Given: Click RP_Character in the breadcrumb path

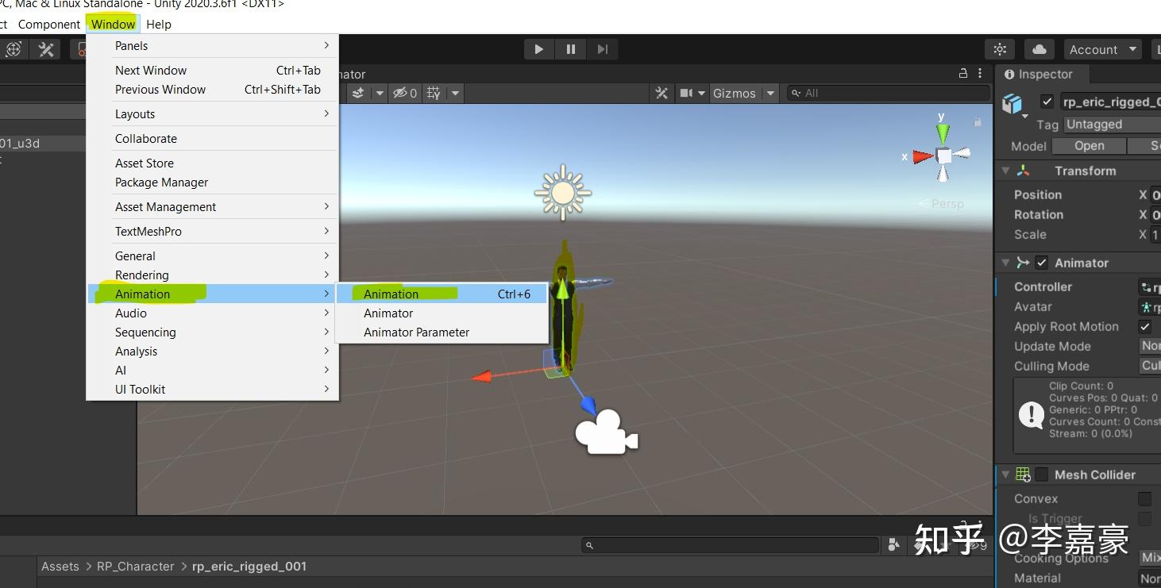Looking at the screenshot, I should (135, 566).
